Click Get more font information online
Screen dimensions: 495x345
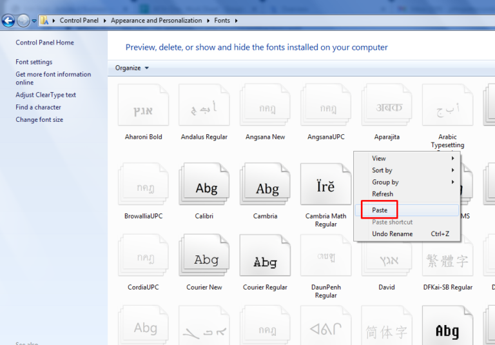pos(53,79)
